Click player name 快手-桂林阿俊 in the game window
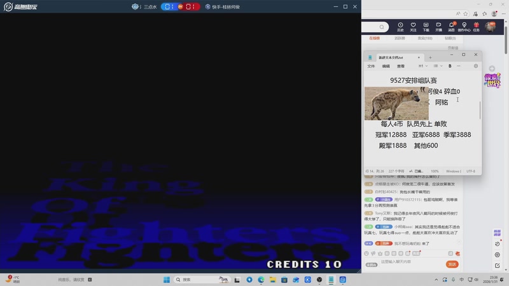Screen dimensions: 509x286 point(226,7)
